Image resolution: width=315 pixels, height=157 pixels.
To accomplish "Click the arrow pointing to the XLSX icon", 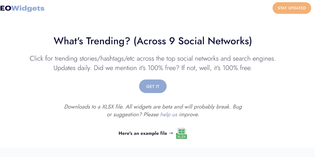I will click(171, 133).
